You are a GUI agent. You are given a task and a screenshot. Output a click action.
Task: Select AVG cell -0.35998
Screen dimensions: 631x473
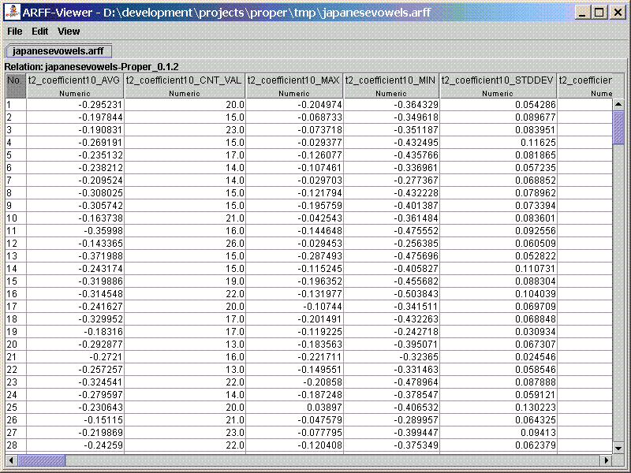click(x=75, y=231)
